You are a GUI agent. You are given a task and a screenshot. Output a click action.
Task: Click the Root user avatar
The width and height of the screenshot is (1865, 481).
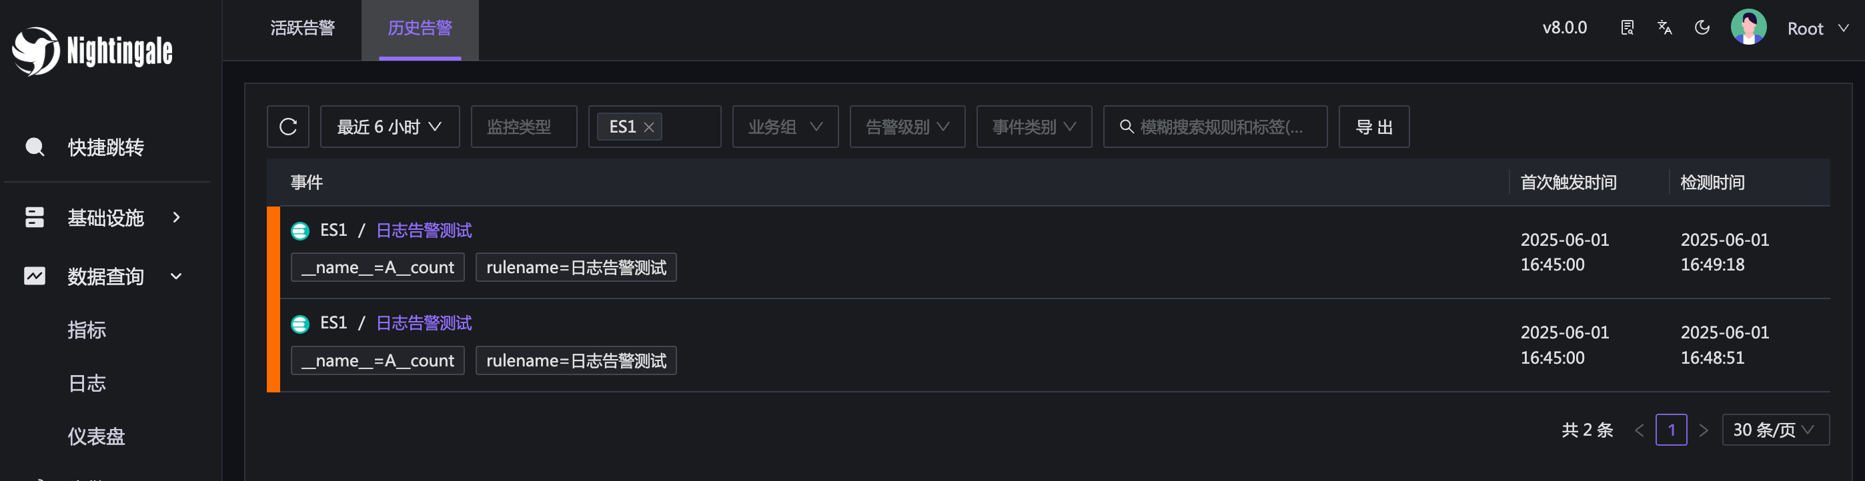(x=1748, y=27)
